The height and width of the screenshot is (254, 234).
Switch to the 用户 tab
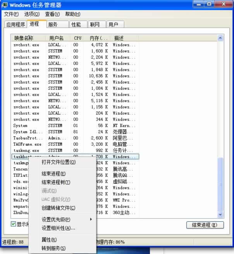115,24
